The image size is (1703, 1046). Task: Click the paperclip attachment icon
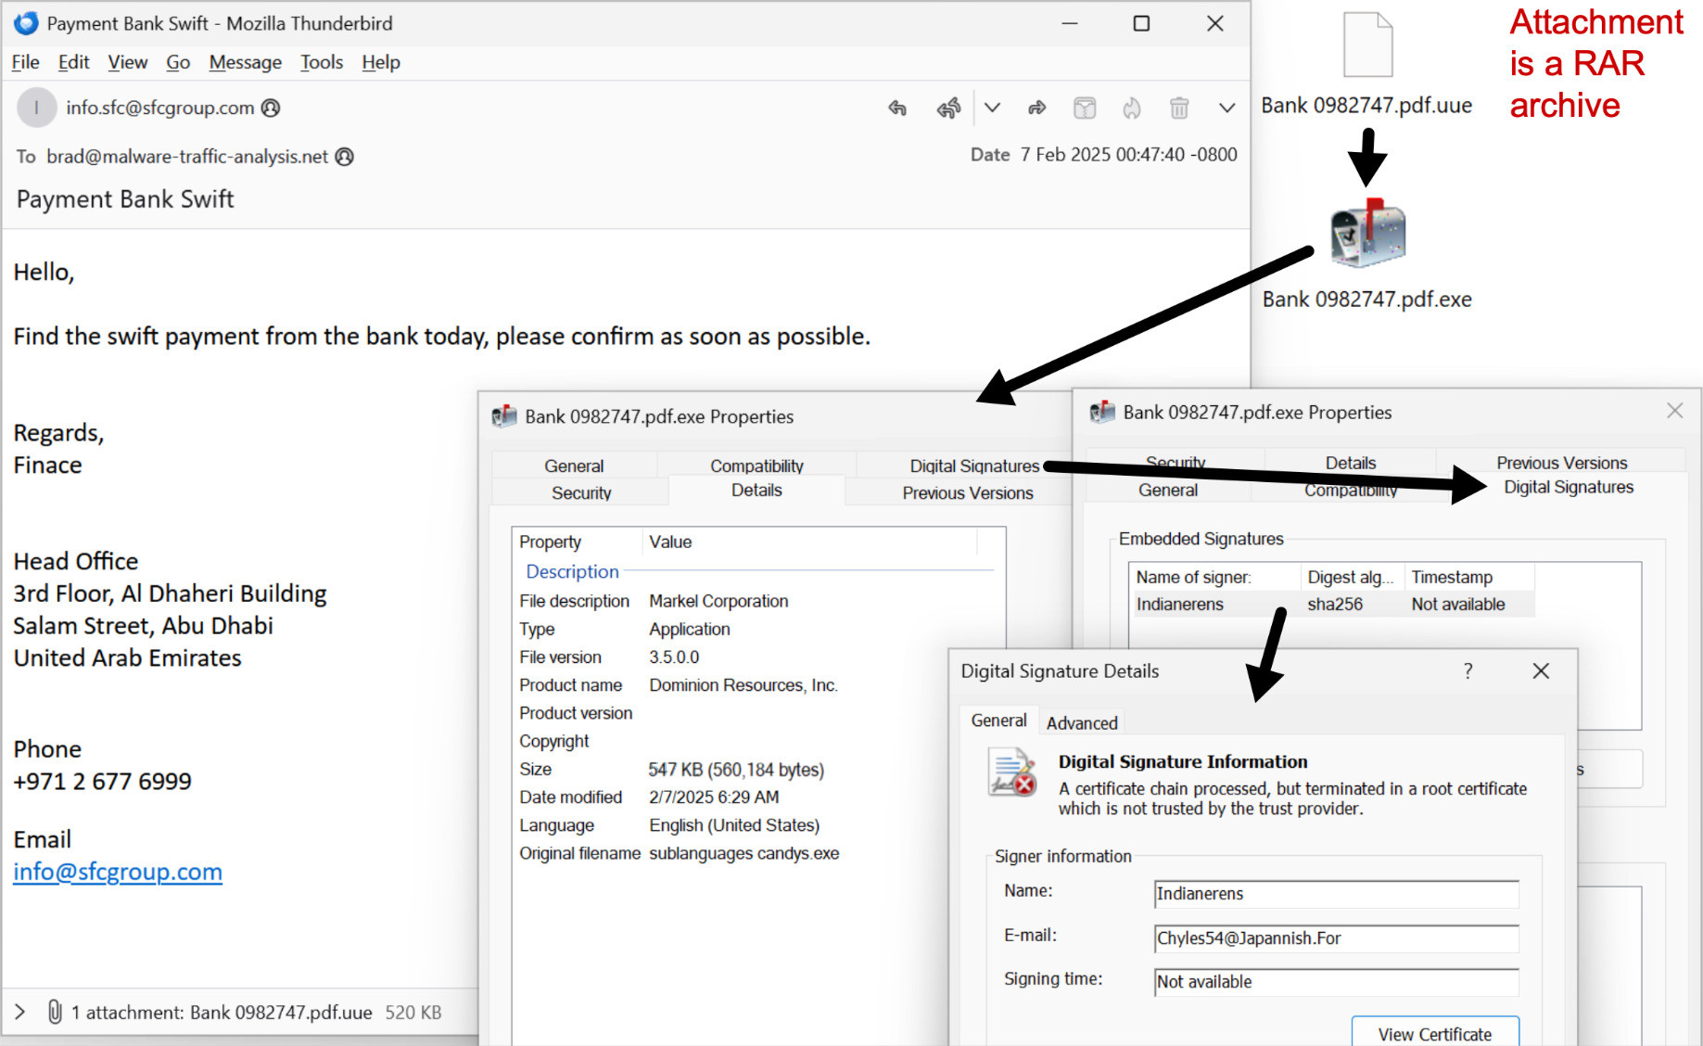[55, 1012]
